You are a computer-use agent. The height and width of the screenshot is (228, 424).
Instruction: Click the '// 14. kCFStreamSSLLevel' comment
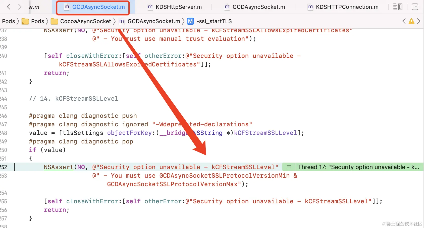coord(74,99)
